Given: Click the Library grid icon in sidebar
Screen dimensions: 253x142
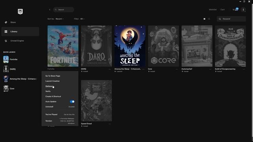Looking at the screenshot, I should pos(6,32).
